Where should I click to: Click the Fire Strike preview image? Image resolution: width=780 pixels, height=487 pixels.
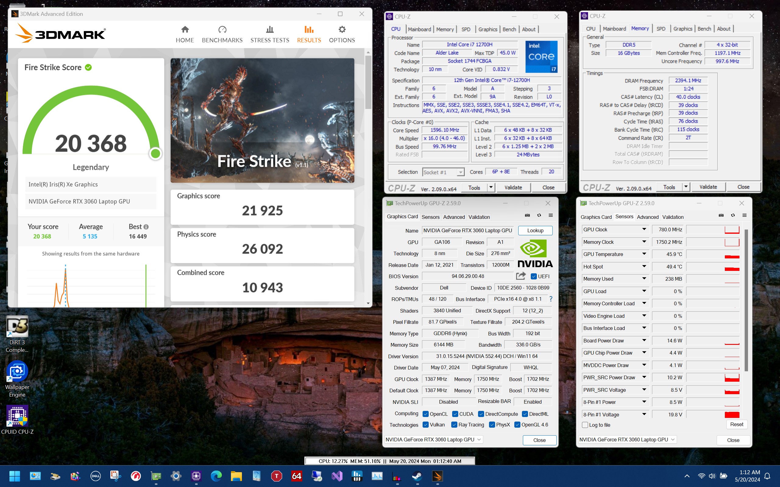pos(262,120)
